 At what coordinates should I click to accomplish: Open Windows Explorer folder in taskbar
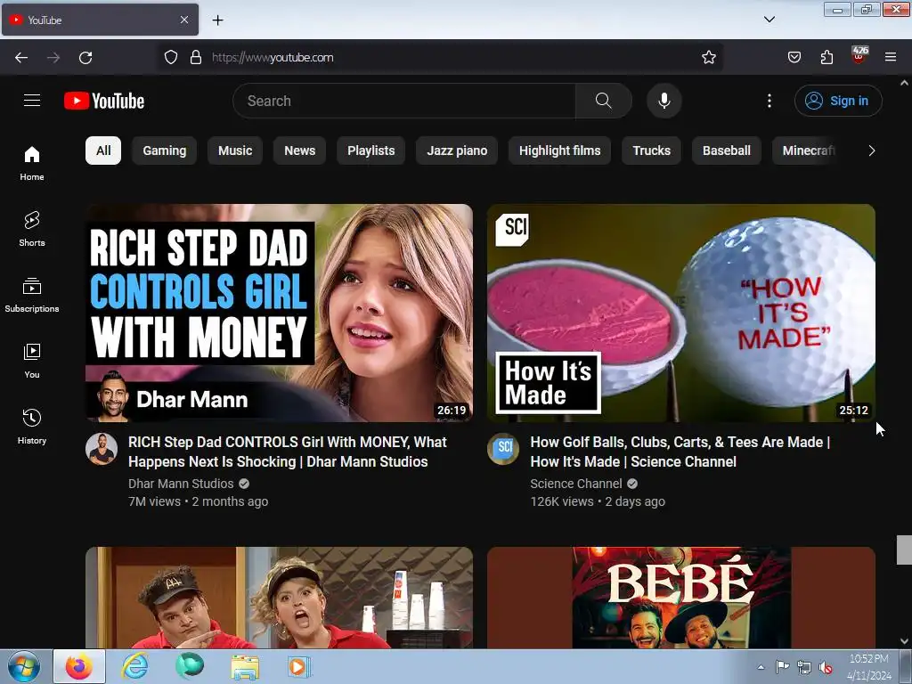pyautogui.click(x=245, y=666)
